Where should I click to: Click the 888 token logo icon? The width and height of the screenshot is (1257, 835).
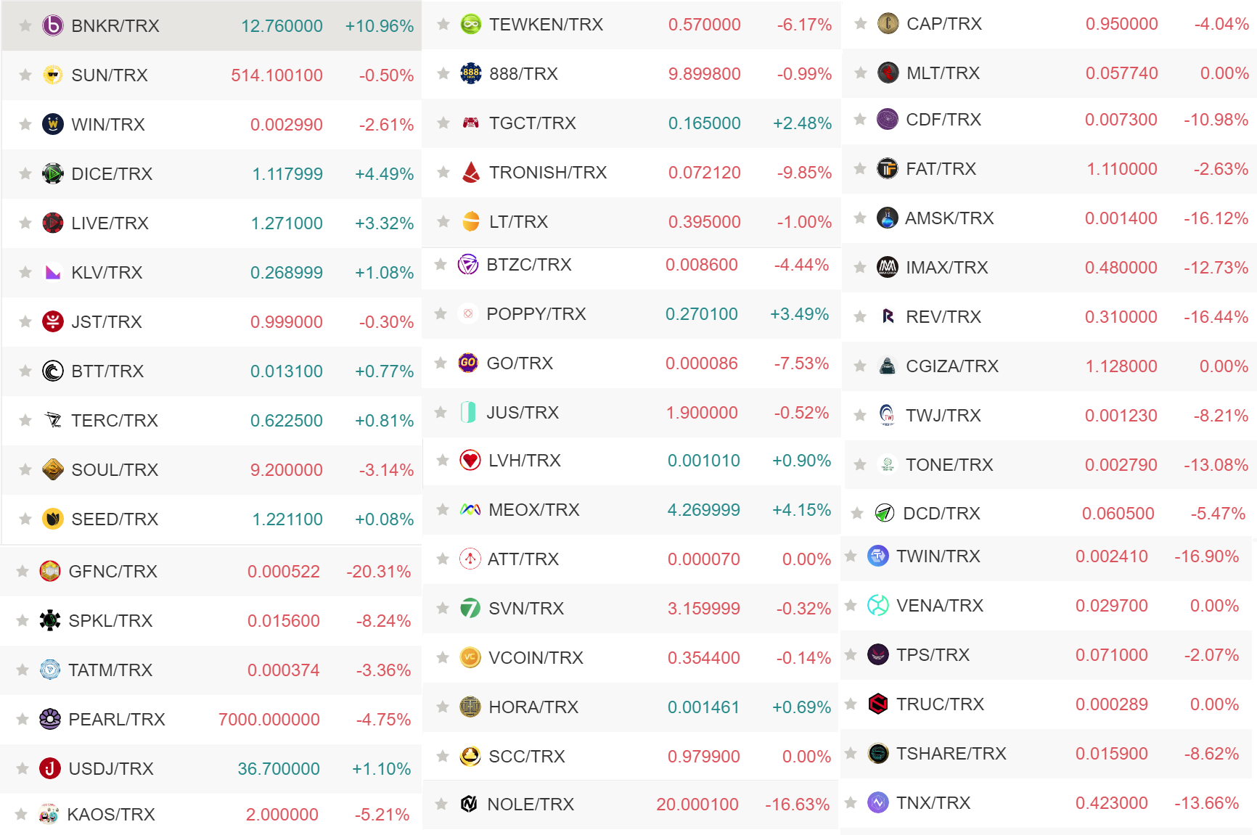point(471,74)
